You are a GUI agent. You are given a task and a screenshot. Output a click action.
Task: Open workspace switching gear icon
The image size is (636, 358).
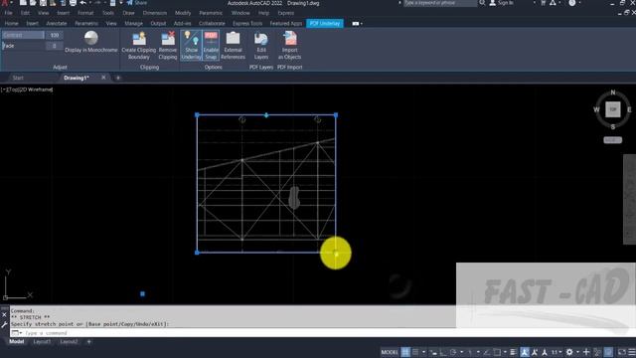(569, 352)
